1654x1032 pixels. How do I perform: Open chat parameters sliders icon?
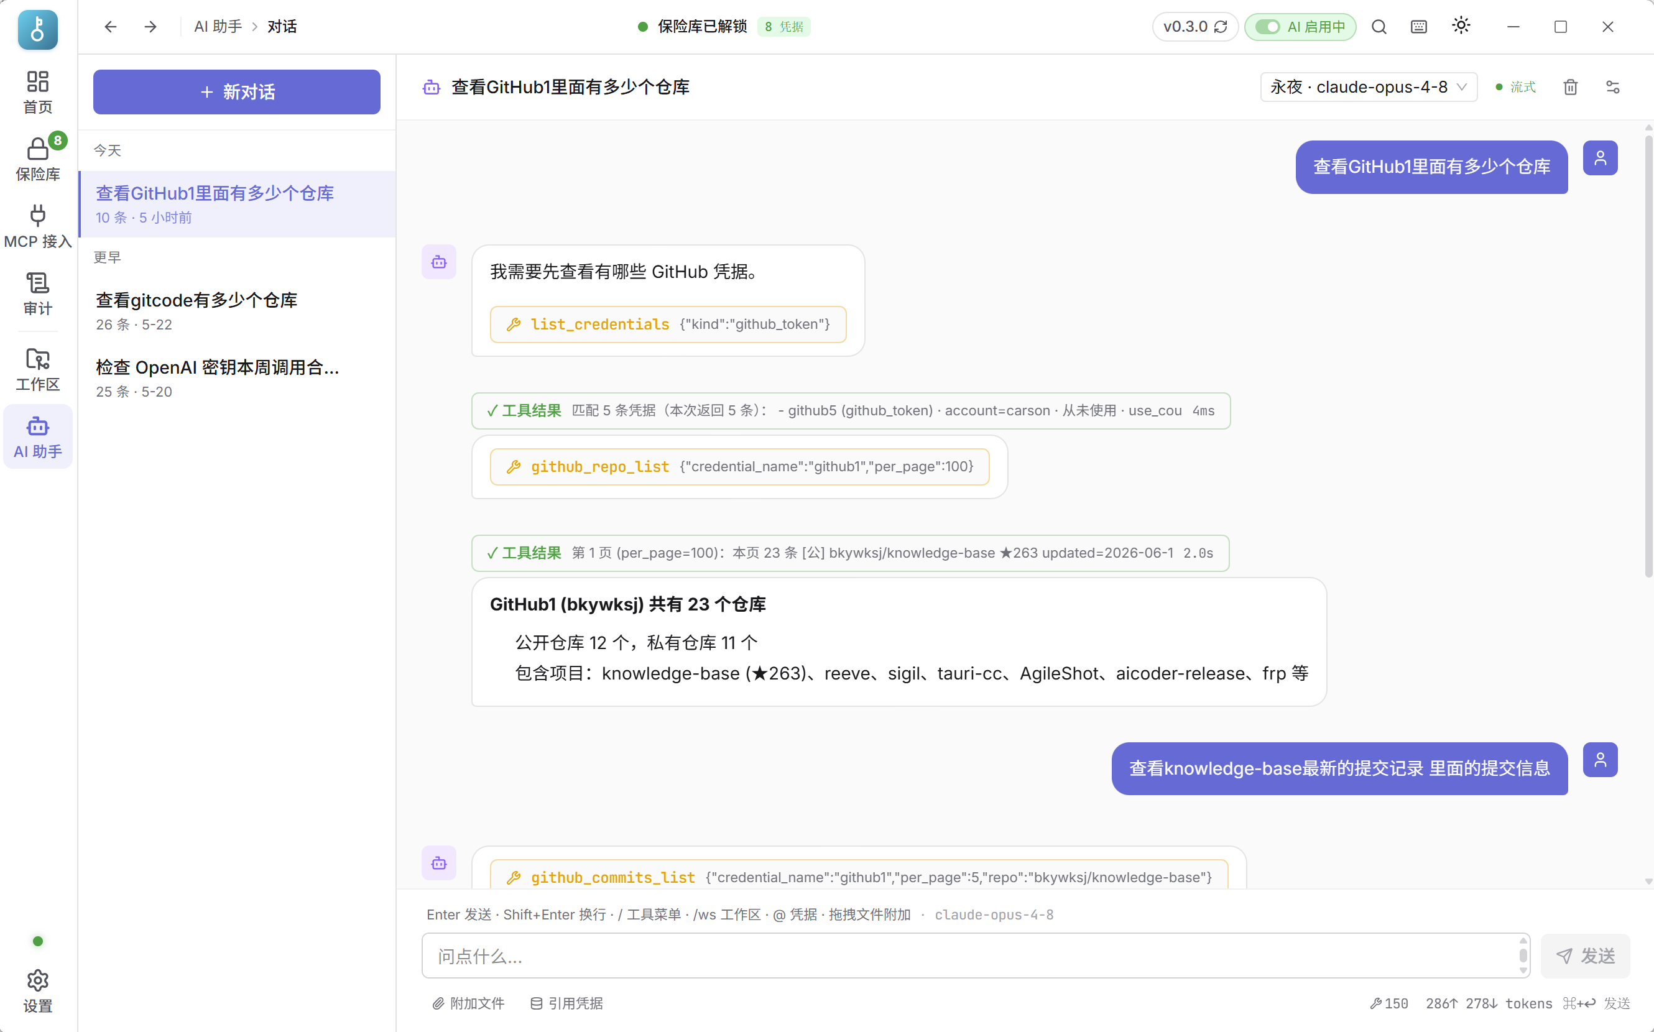(1613, 86)
